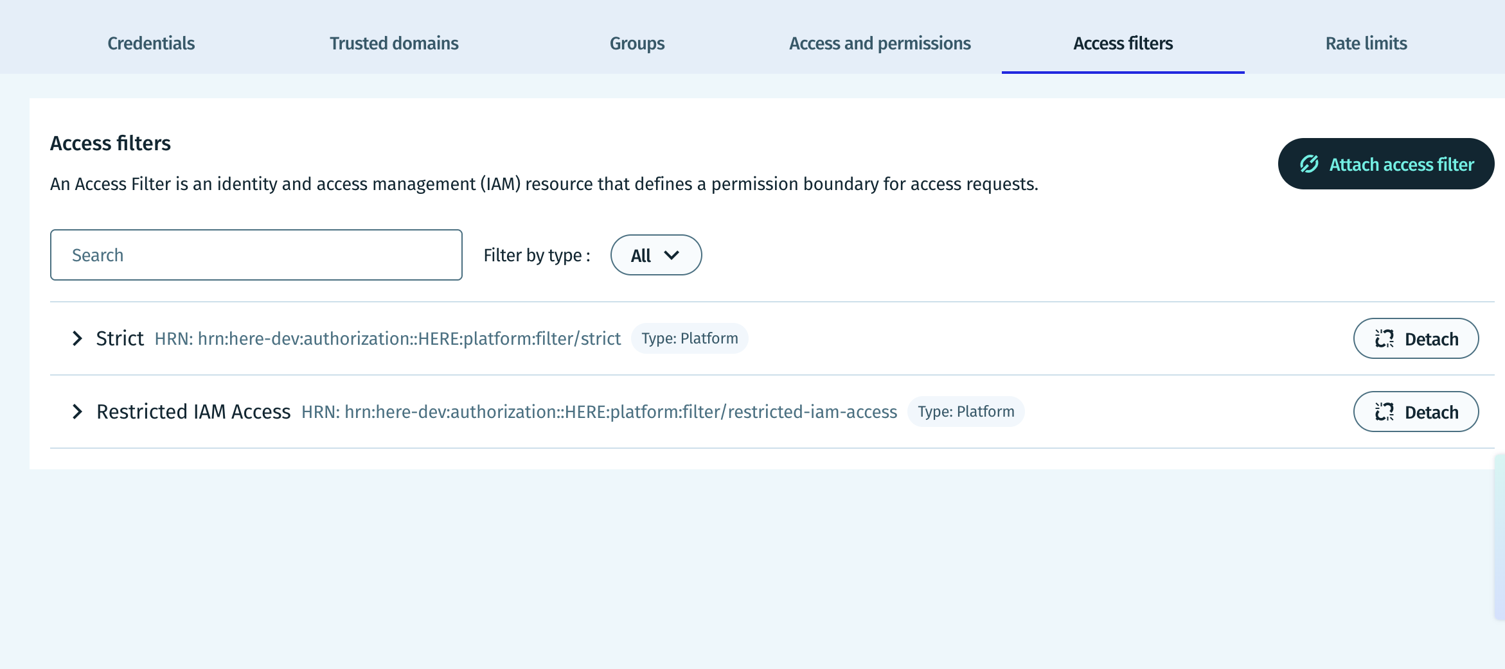The width and height of the screenshot is (1505, 669).
Task: Detach the Strict access filter
Action: tap(1416, 338)
